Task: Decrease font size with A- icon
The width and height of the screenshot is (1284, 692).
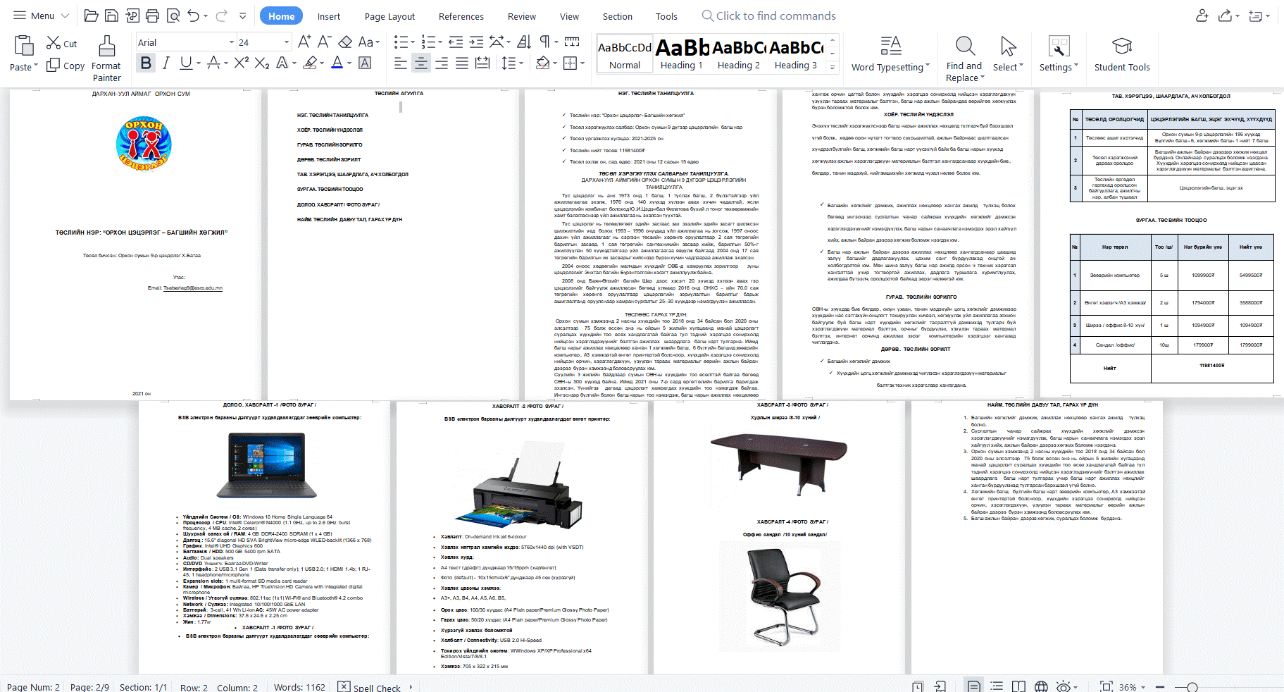Action: click(x=324, y=42)
